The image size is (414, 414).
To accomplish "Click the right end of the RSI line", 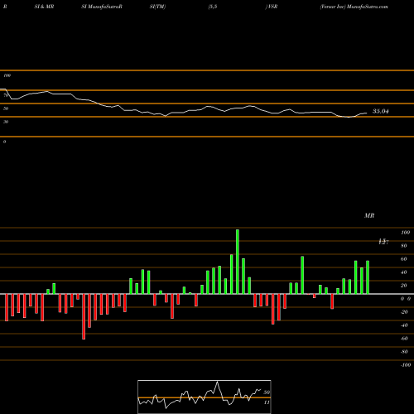I will pyautogui.click(x=367, y=113).
